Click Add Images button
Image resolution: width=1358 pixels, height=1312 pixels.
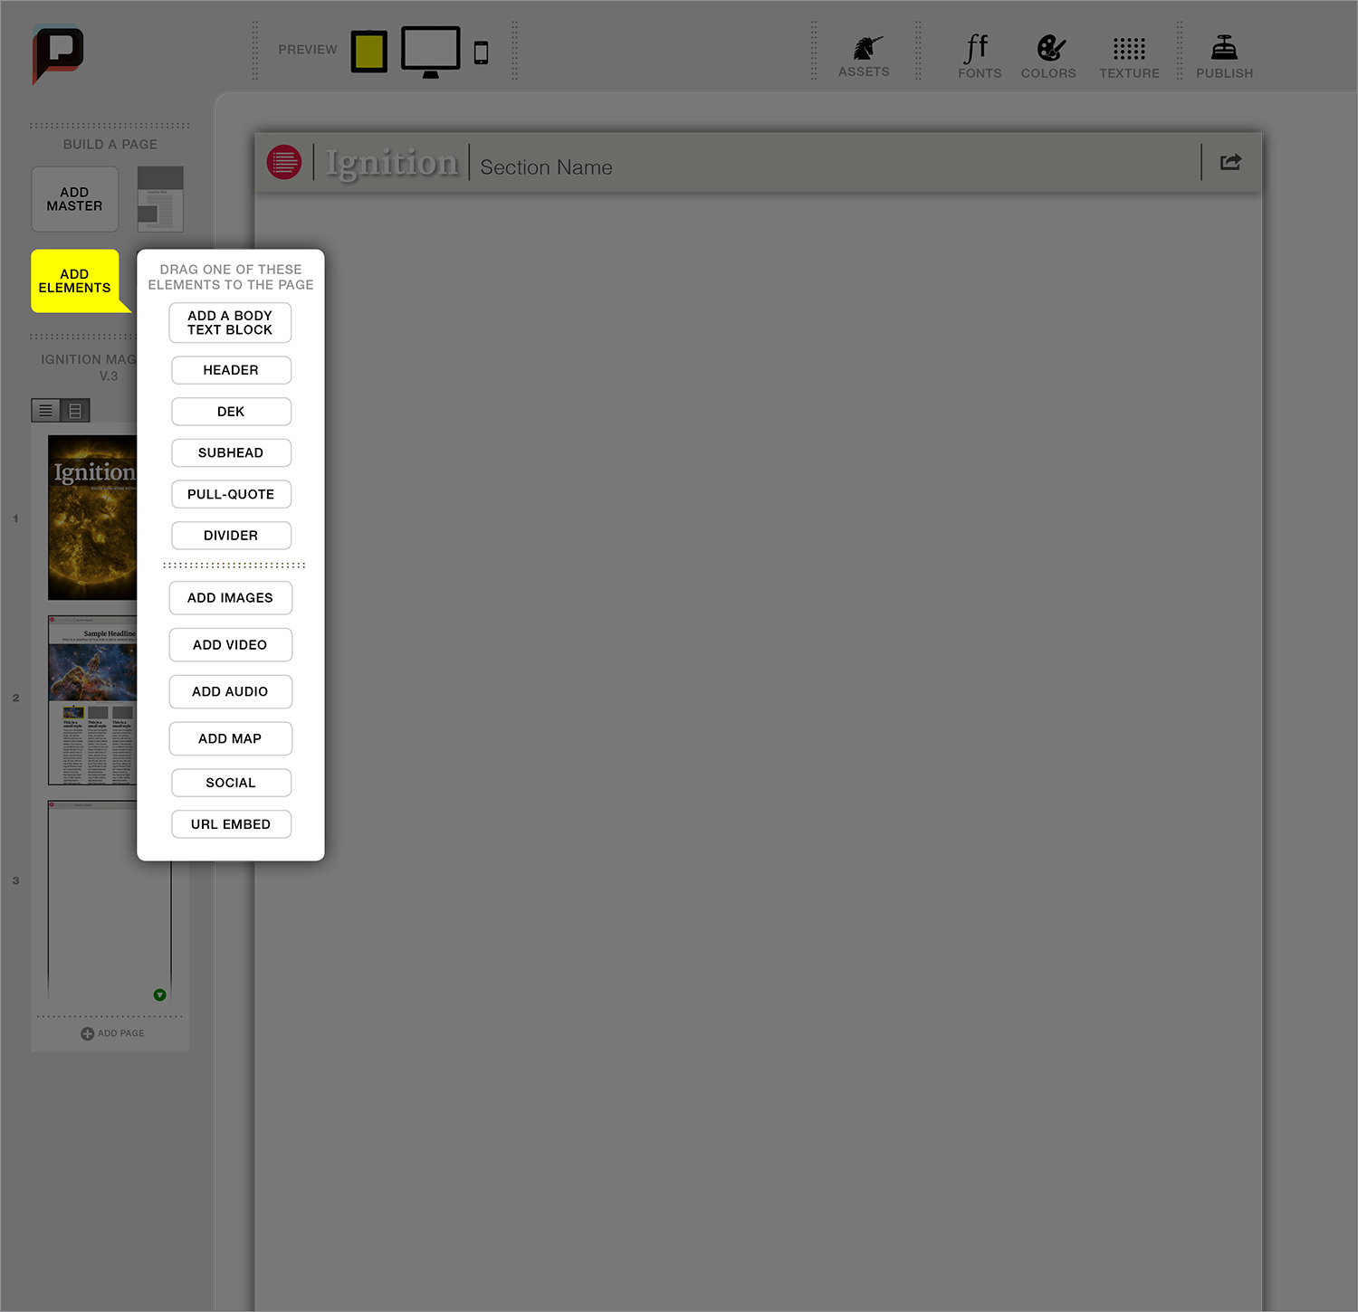230,598
